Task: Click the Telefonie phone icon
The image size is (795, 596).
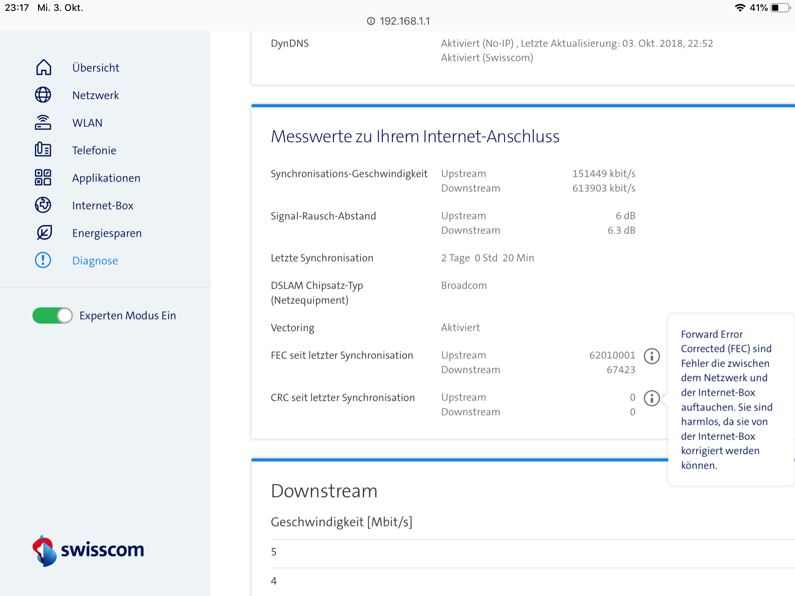Action: [43, 150]
